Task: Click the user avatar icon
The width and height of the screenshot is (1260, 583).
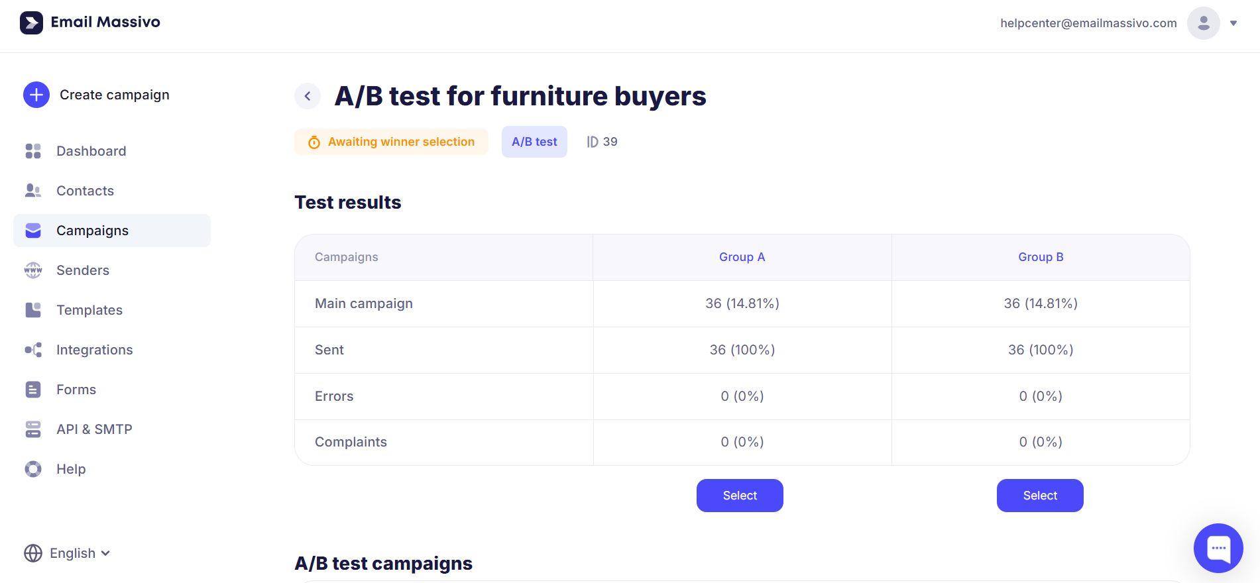Action: tap(1203, 23)
